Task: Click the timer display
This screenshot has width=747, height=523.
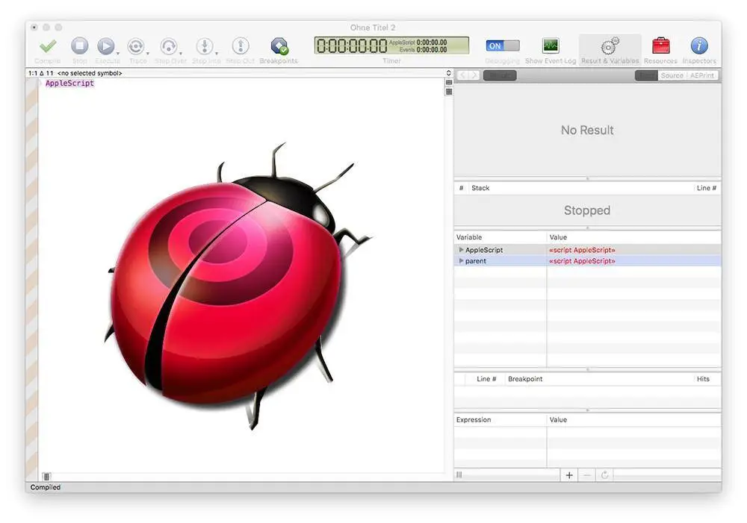Action: click(391, 46)
